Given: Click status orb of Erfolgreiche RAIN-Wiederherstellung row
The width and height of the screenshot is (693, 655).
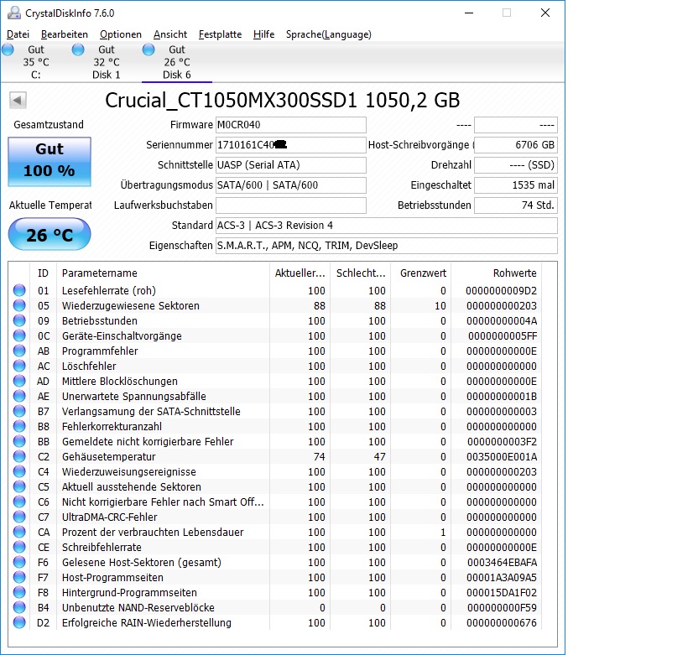Looking at the screenshot, I should (19, 622).
